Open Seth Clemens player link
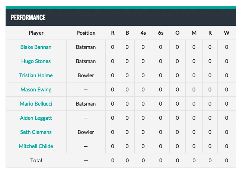This screenshot has width=243, height=175. coord(36,132)
